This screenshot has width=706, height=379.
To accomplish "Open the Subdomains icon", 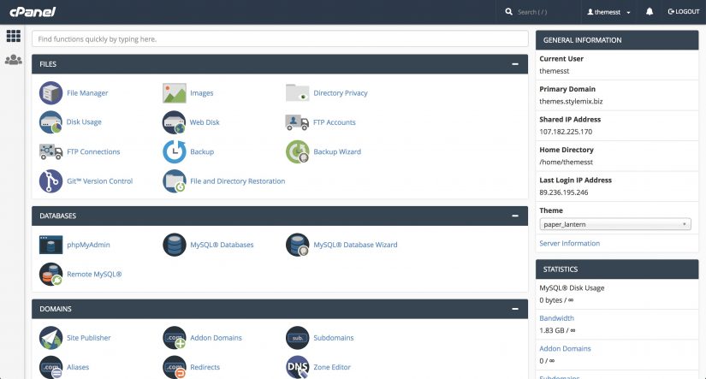I will [x=297, y=338].
